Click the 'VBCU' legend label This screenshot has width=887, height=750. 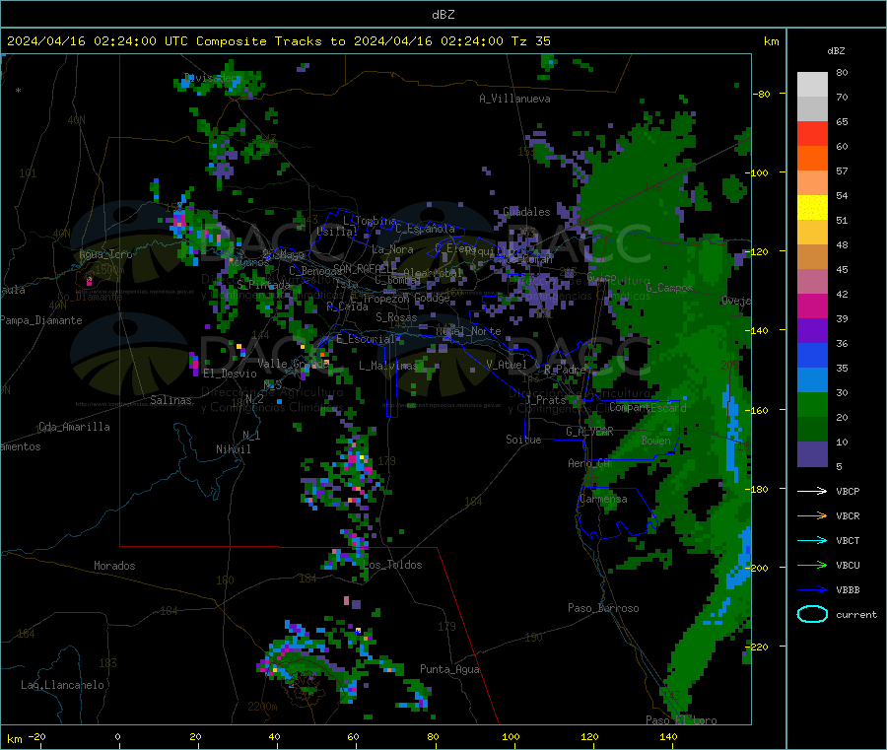pyautogui.click(x=848, y=565)
